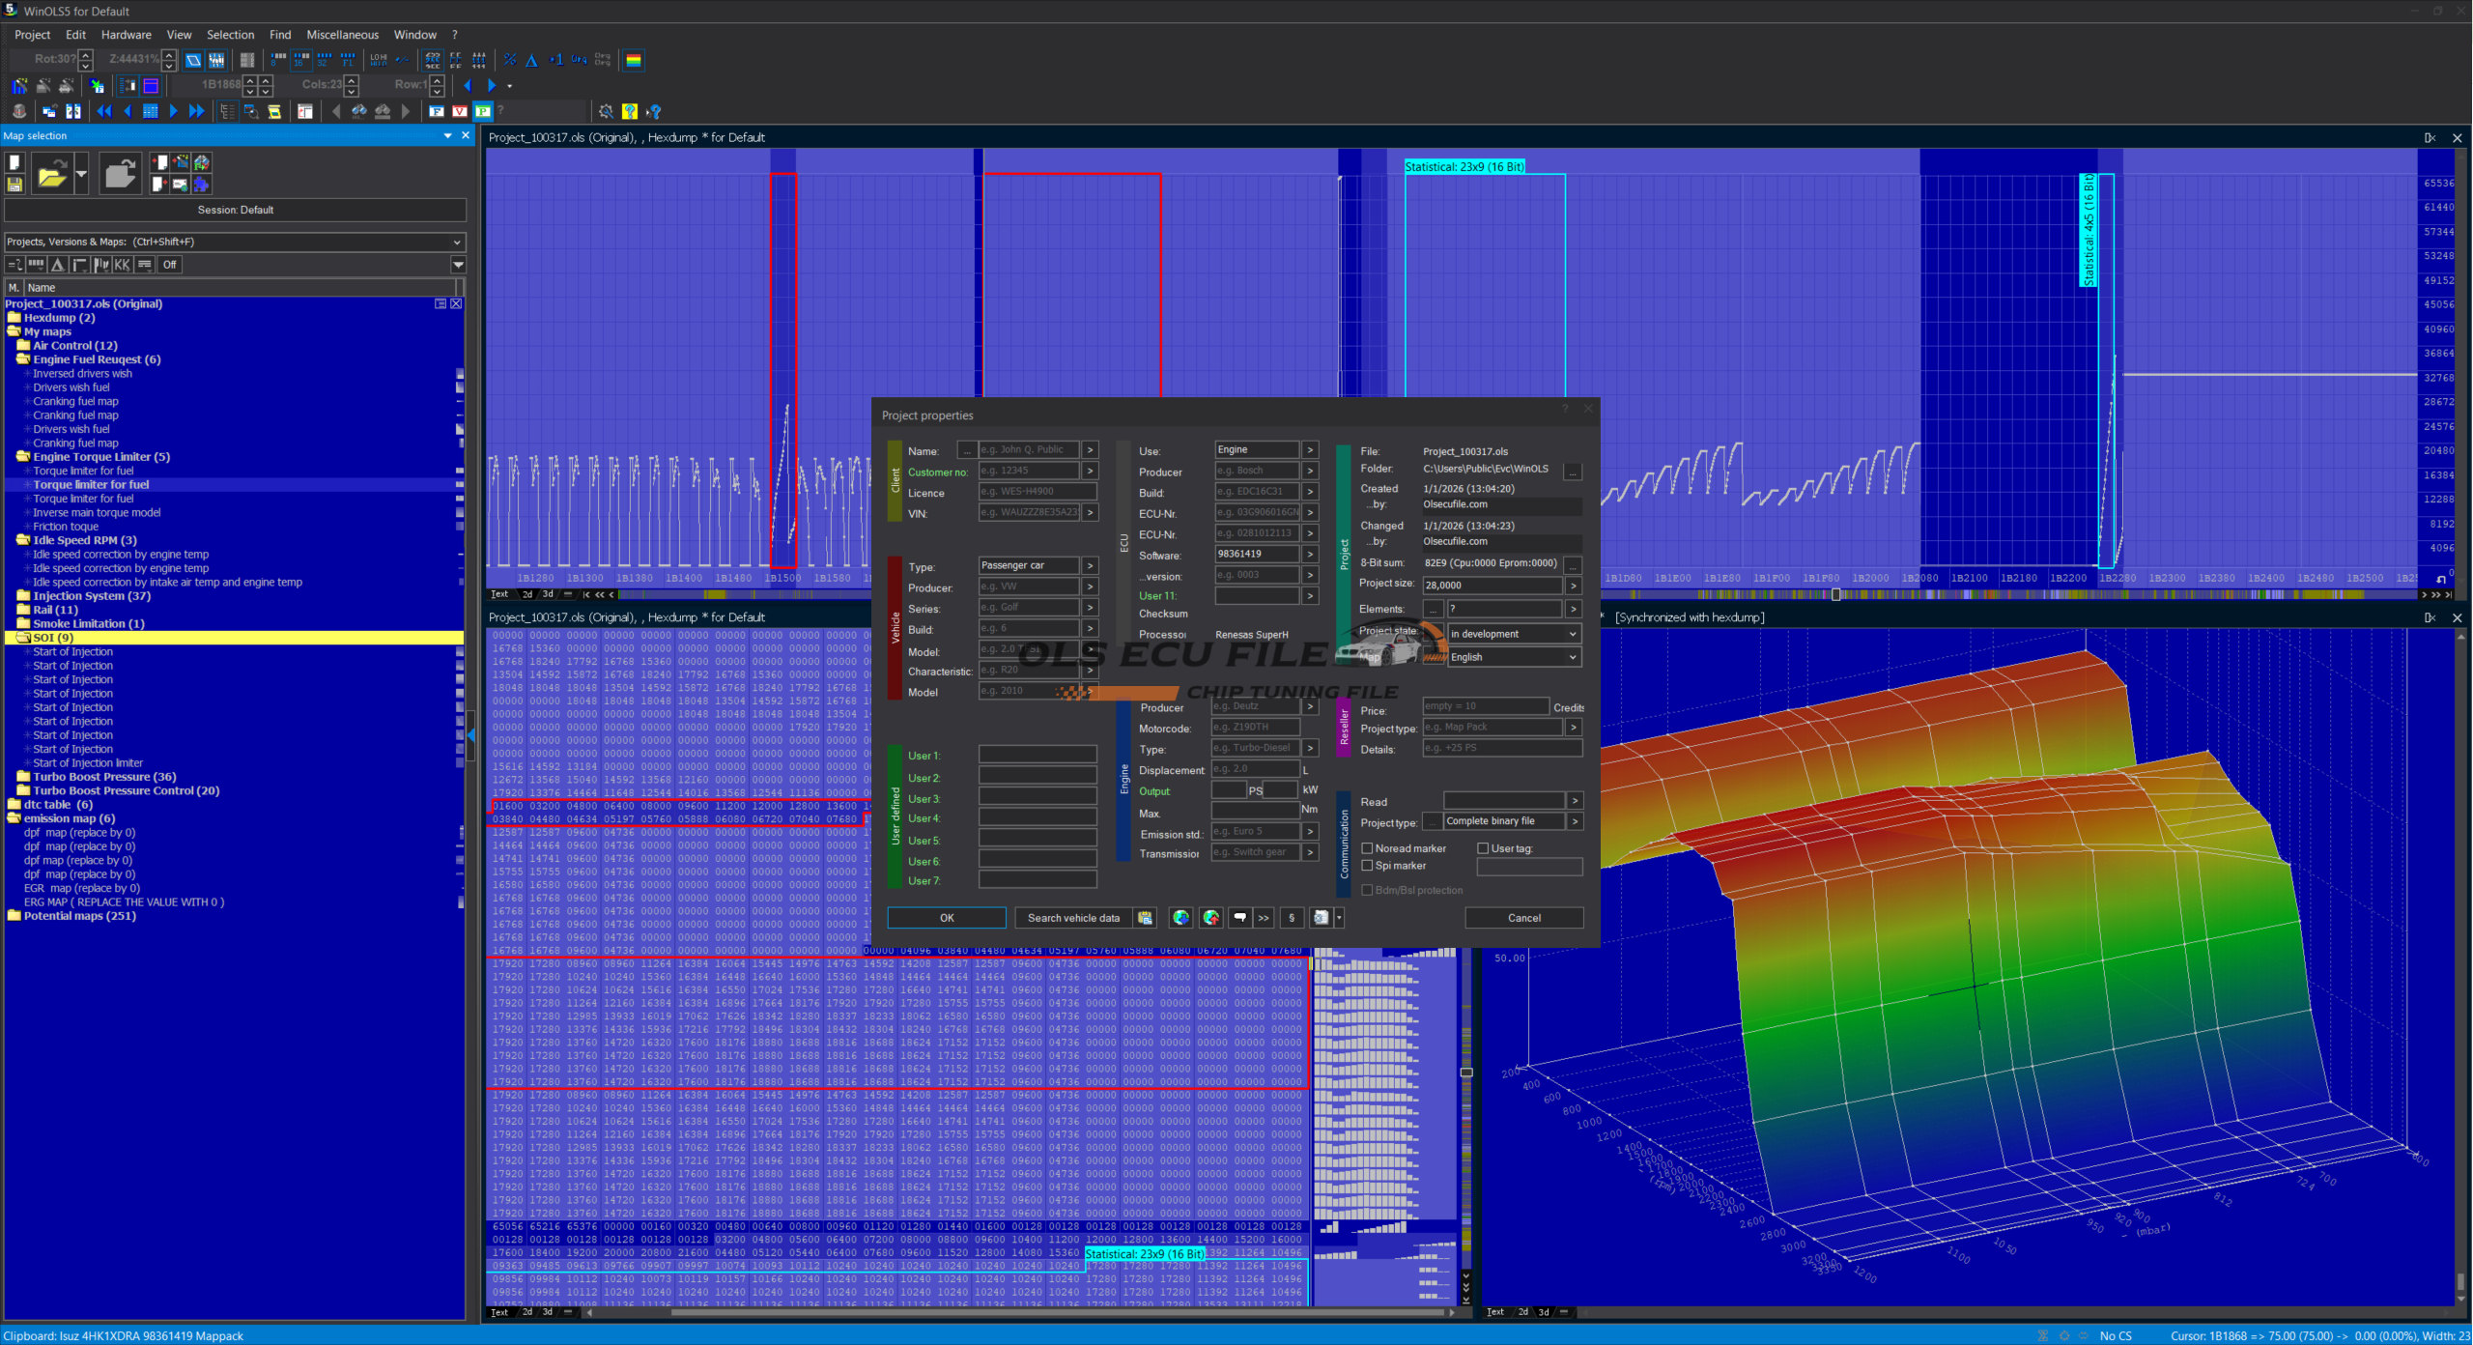Click the Software number input field
The width and height of the screenshot is (2473, 1345).
pyautogui.click(x=1256, y=555)
